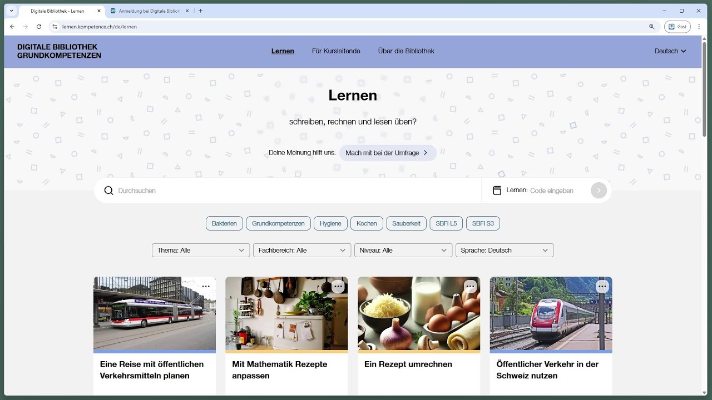
Task: Open the bus image thumbnail
Action: 155,313
